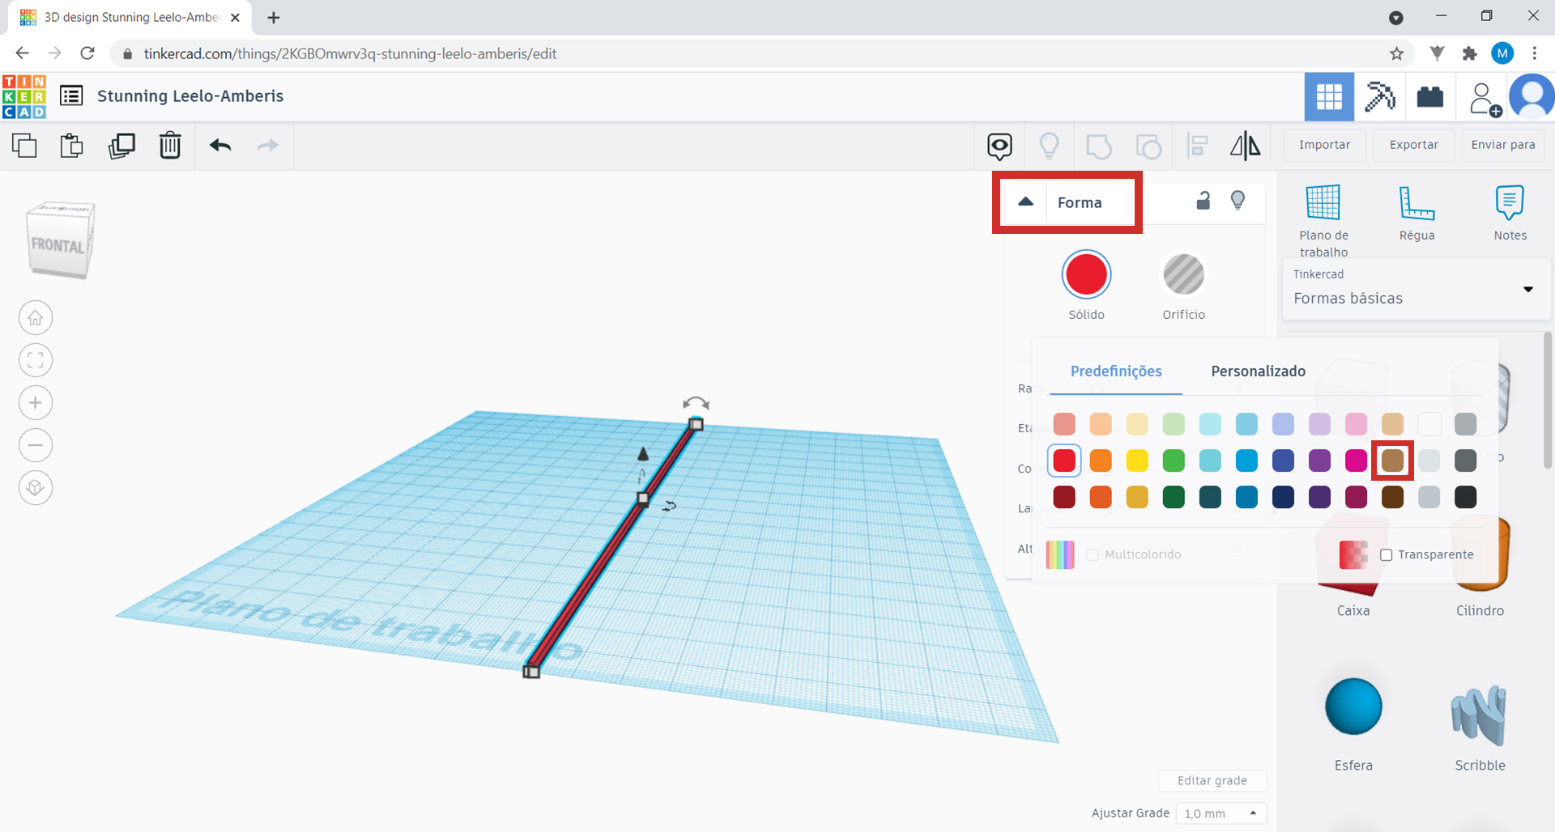Click the Tinkercad logo
Image resolution: width=1555 pixels, height=832 pixels.
click(24, 96)
